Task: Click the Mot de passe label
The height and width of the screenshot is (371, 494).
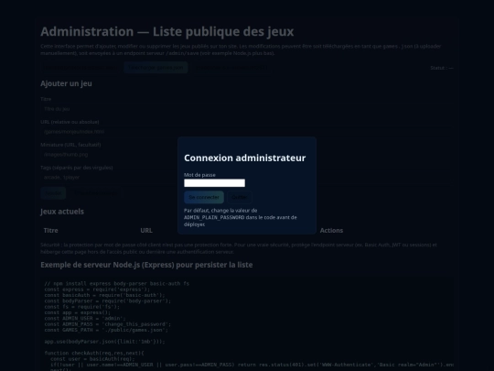Action: click(199, 175)
